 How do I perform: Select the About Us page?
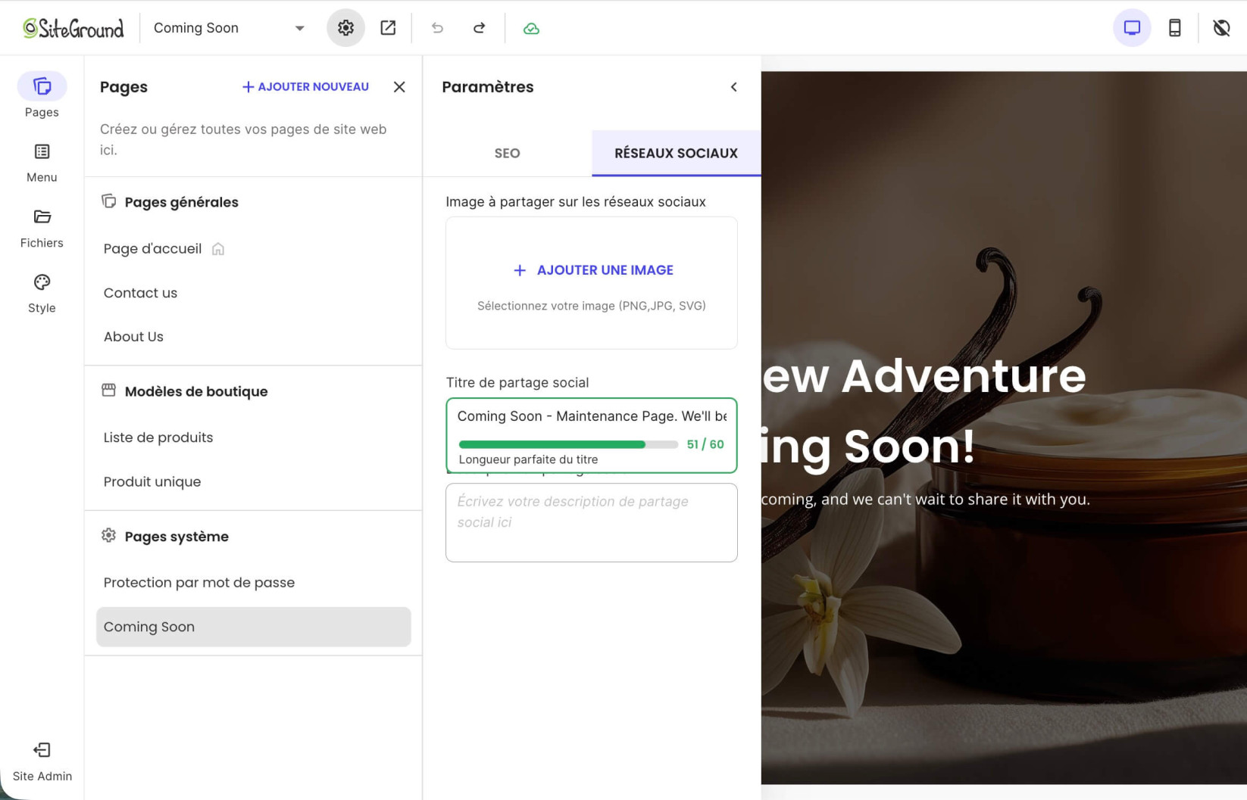point(133,337)
